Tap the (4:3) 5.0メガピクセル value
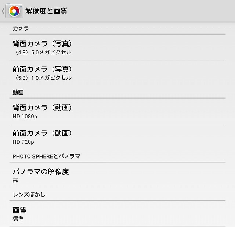235x227 pixels. [x=43, y=52]
